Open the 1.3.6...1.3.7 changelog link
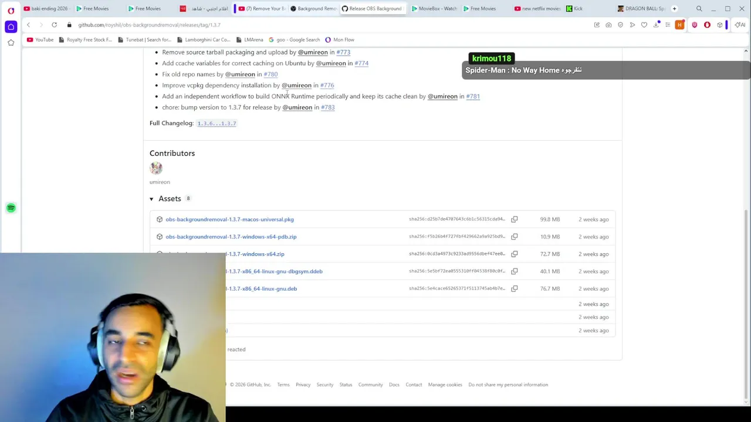The image size is (751, 422). point(216,124)
